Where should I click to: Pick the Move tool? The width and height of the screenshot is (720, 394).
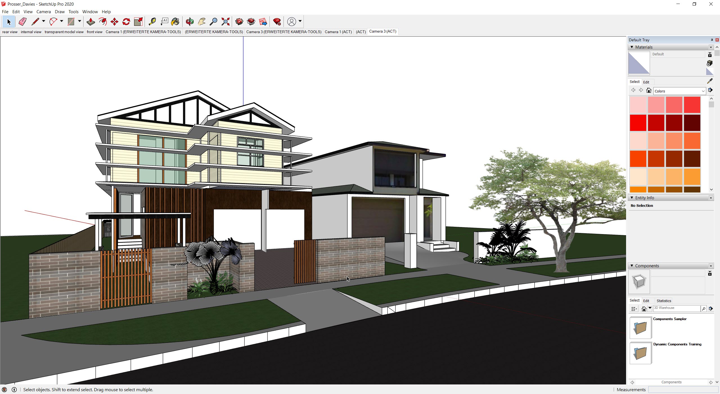coord(114,22)
